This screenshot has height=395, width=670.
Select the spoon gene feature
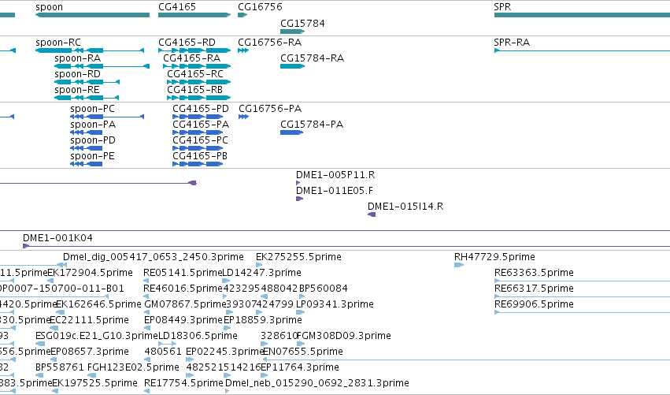92,15
